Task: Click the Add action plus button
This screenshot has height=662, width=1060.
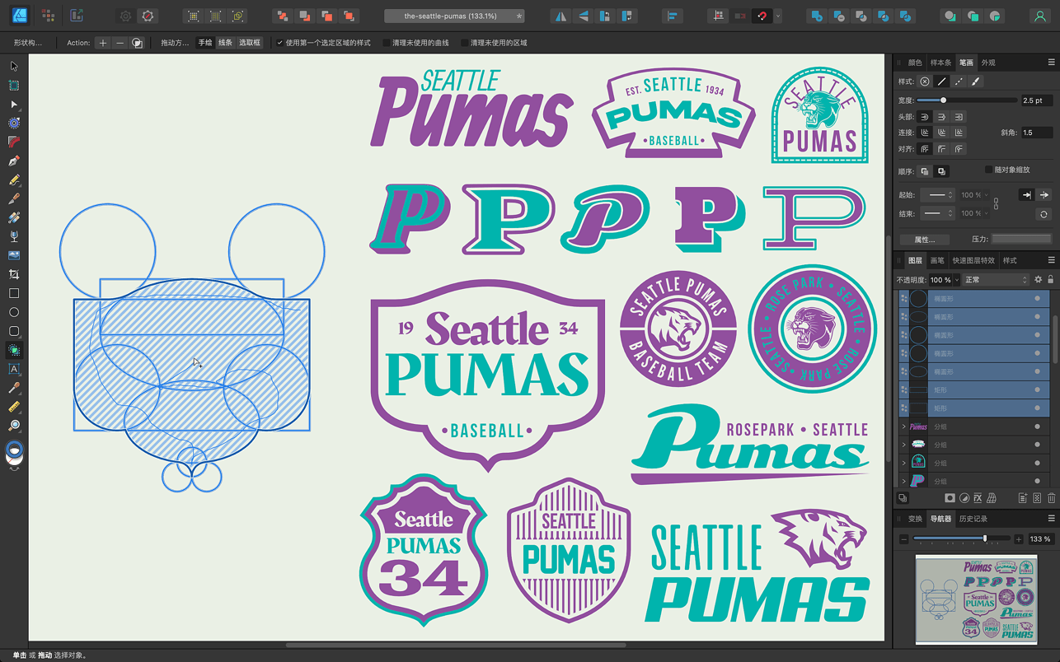Action: pyautogui.click(x=102, y=43)
